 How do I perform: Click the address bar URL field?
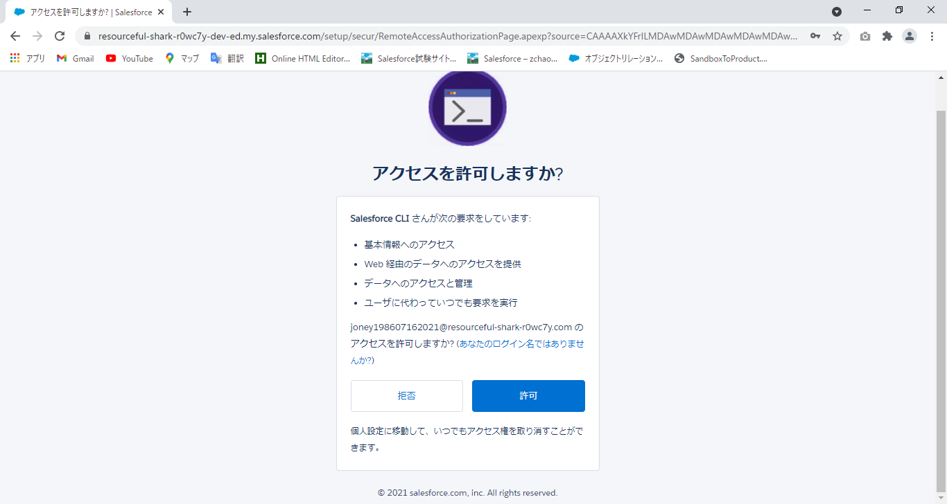click(448, 36)
